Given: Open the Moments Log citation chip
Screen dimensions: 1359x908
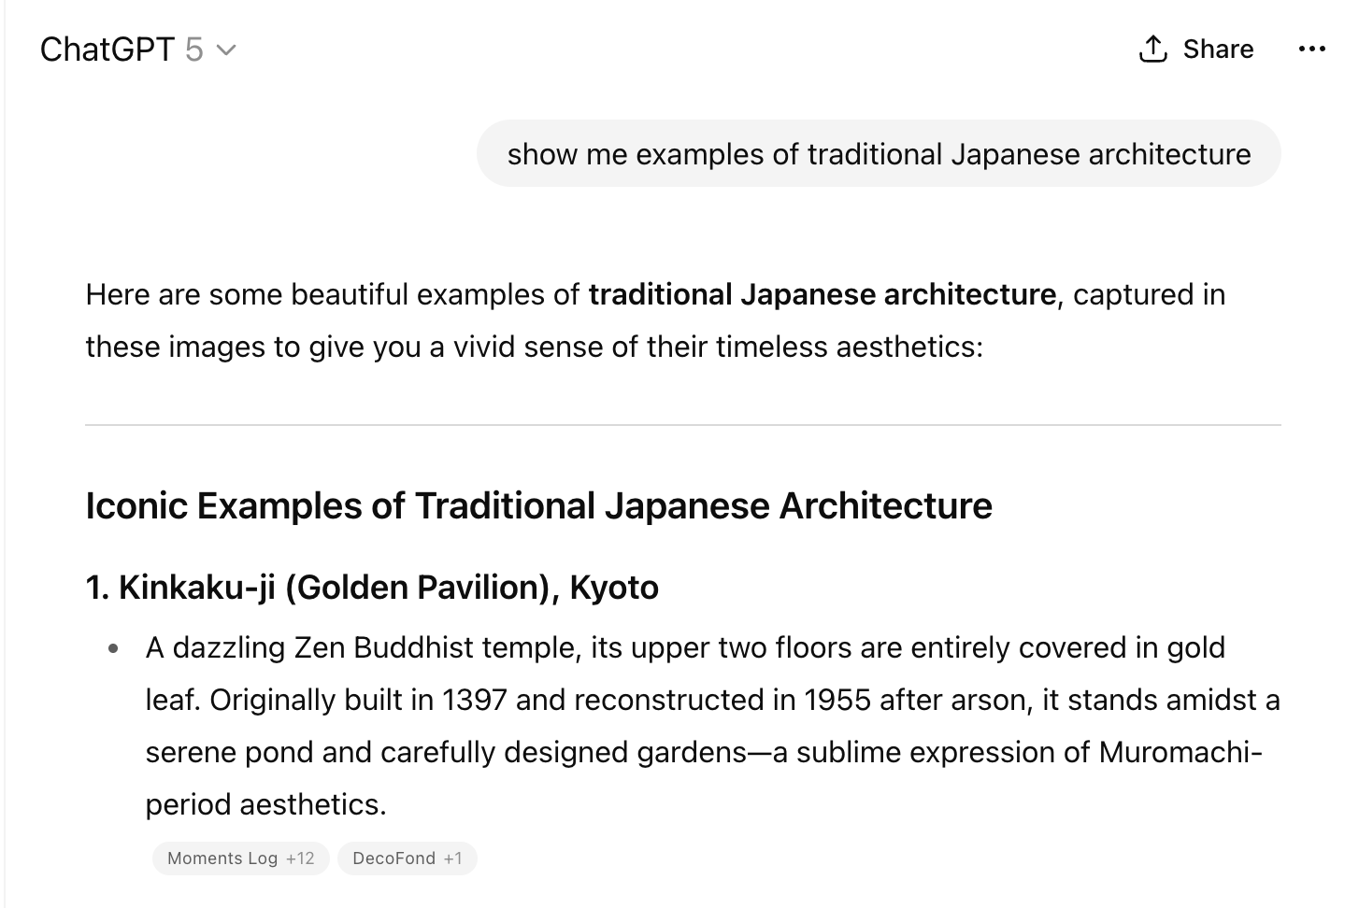Looking at the screenshot, I should tap(239, 858).
